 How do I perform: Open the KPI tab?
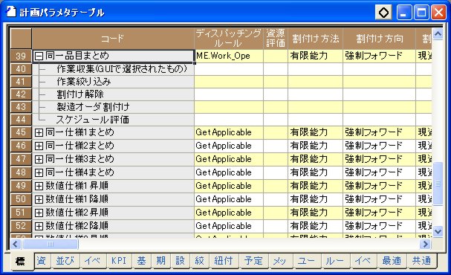pyautogui.click(x=119, y=261)
